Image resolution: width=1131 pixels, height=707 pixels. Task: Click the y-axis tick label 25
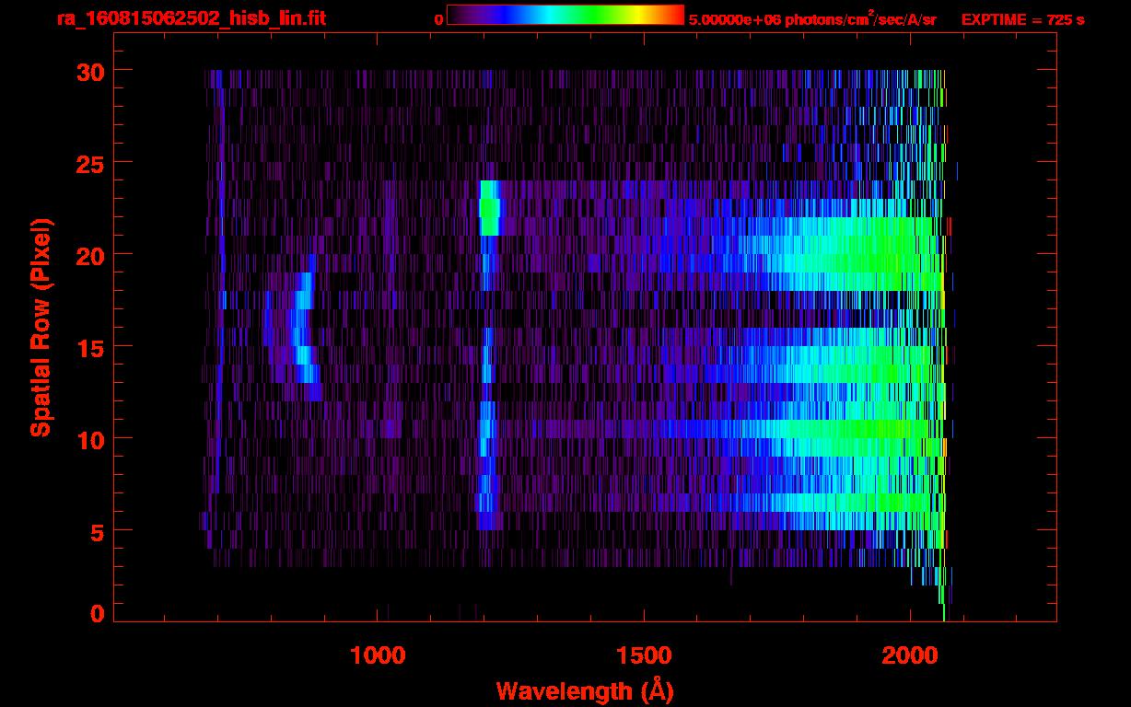point(89,163)
